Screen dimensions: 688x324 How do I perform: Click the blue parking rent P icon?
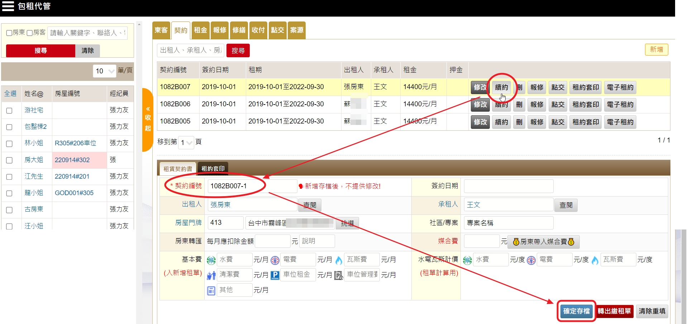click(x=275, y=275)
